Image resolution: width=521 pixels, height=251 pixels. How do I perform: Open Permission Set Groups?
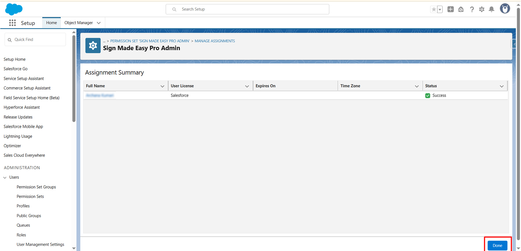click(x=36, y=187)
